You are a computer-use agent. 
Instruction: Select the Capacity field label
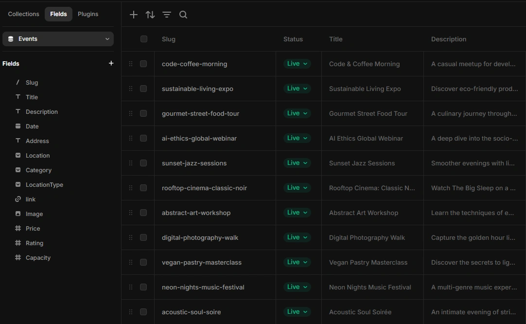point(38,257)
